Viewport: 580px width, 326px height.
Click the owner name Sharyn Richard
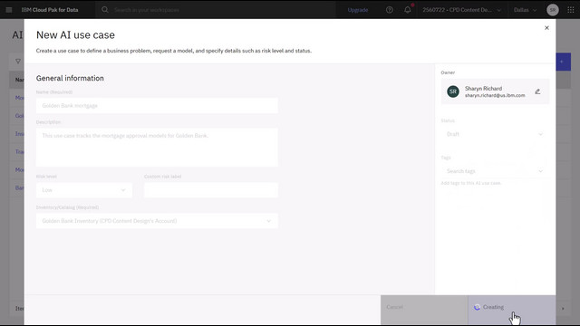pos(483,89)
